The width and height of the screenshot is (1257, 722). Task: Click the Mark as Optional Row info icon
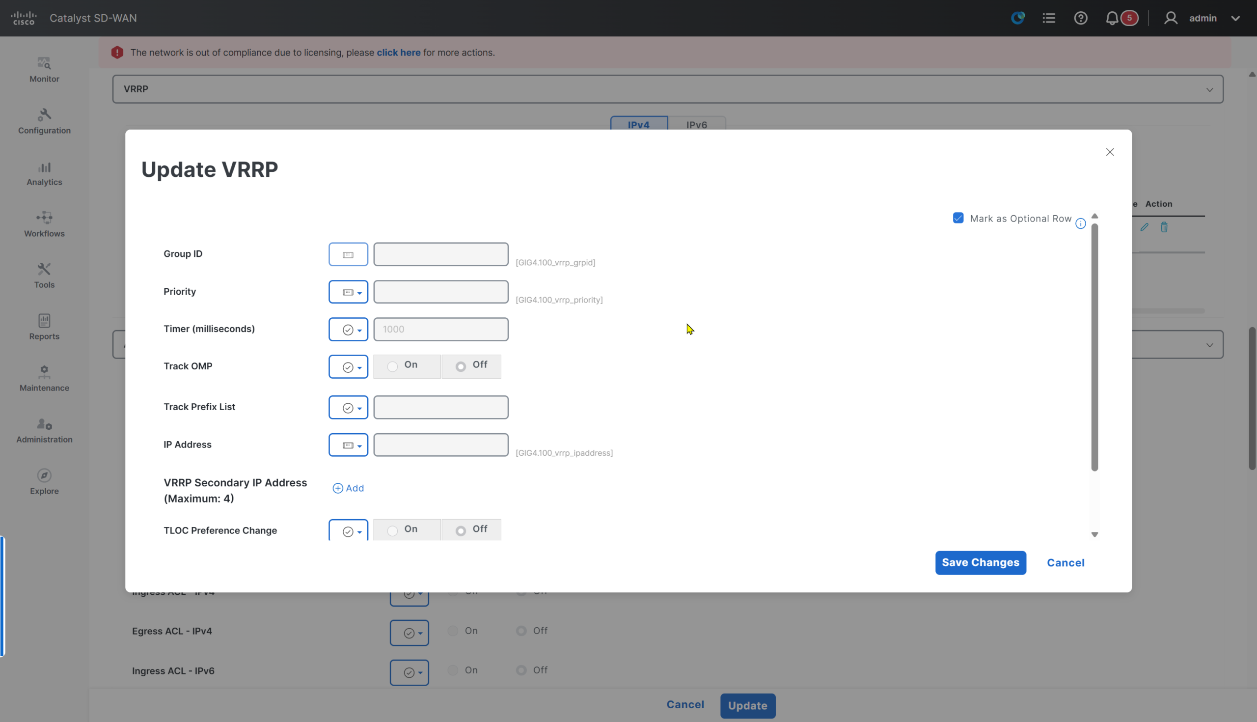pos(1081,223)
